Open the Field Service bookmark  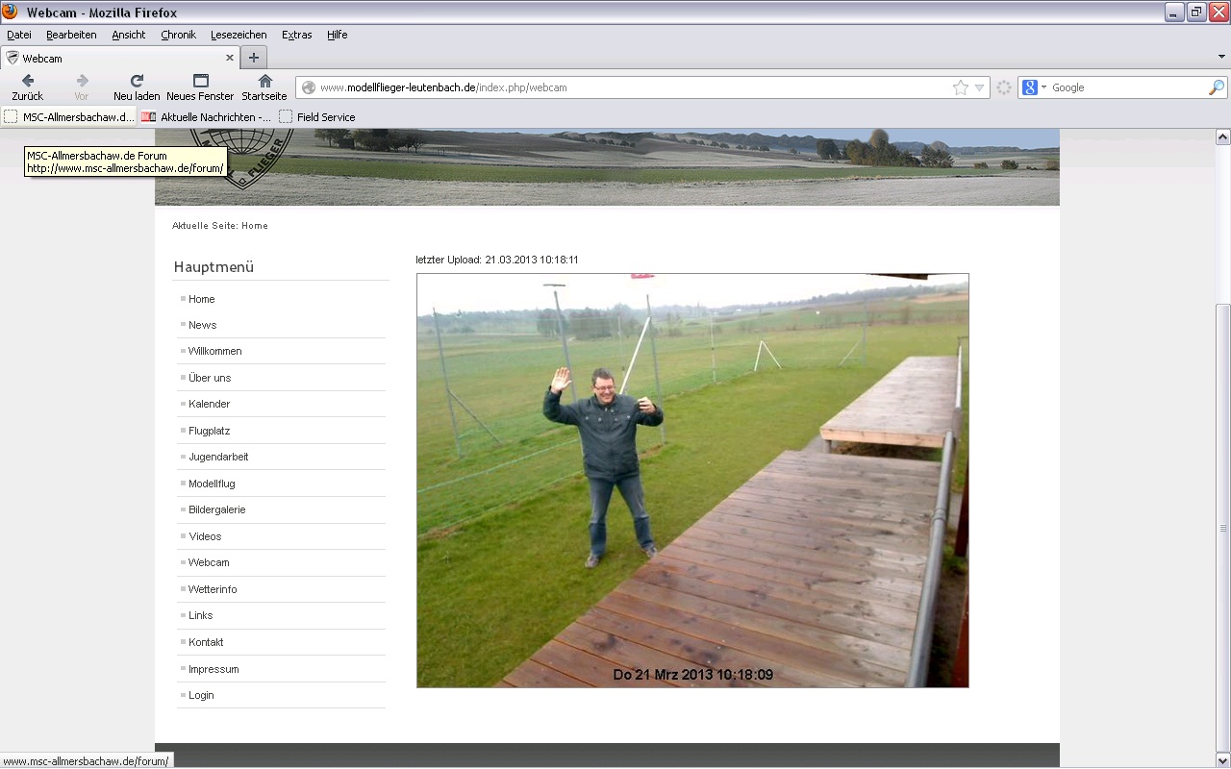click(325, 117)
